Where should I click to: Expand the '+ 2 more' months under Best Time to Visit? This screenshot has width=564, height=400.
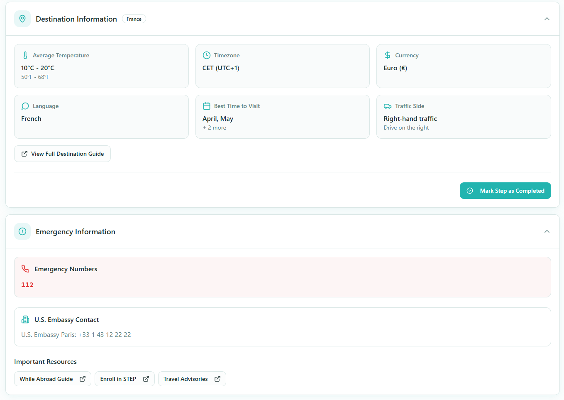215,128
